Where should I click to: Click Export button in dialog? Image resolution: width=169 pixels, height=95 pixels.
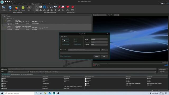(97, 56)
